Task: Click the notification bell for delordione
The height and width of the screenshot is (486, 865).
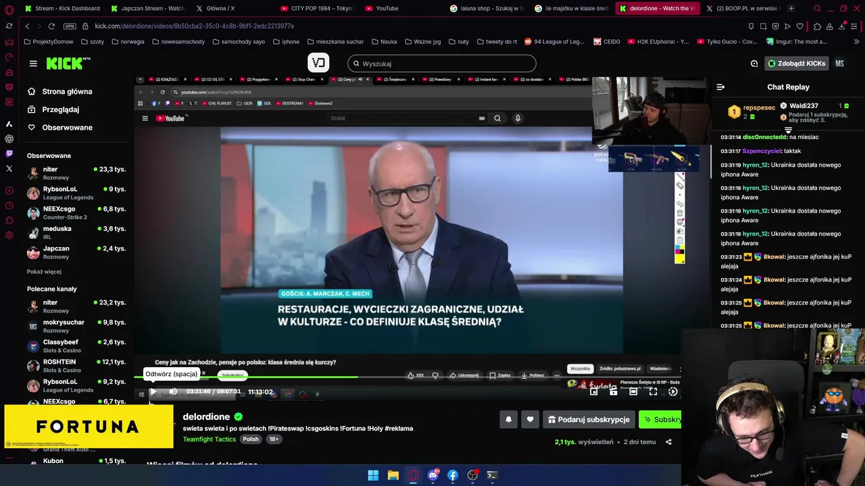Action: [508, 419]
